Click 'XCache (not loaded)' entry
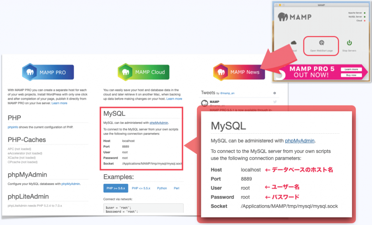The width and height of the screenshot is (372, 225). coord(21,158)
